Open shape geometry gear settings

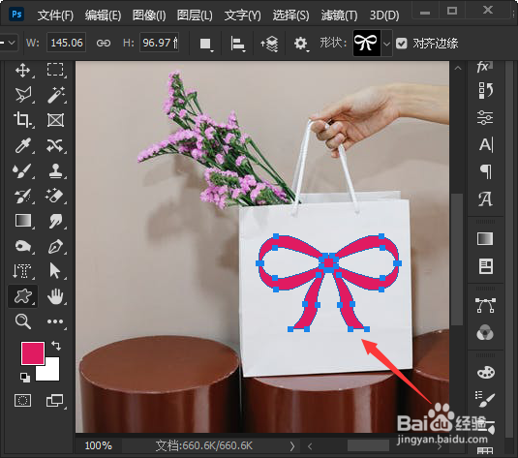point(301,44)
